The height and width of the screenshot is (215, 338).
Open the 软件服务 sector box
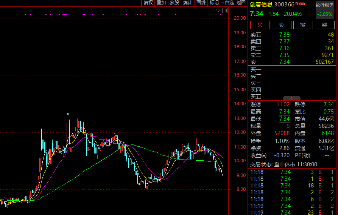(x=325, y=10)
